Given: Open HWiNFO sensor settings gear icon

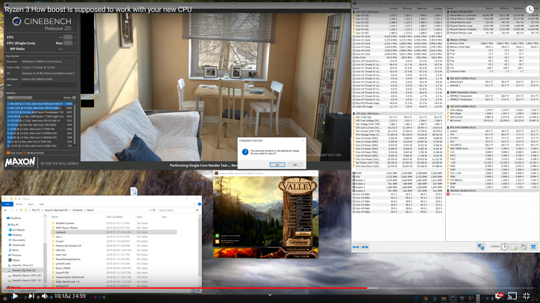Looking at the screenshot, I should coord(524,247).
